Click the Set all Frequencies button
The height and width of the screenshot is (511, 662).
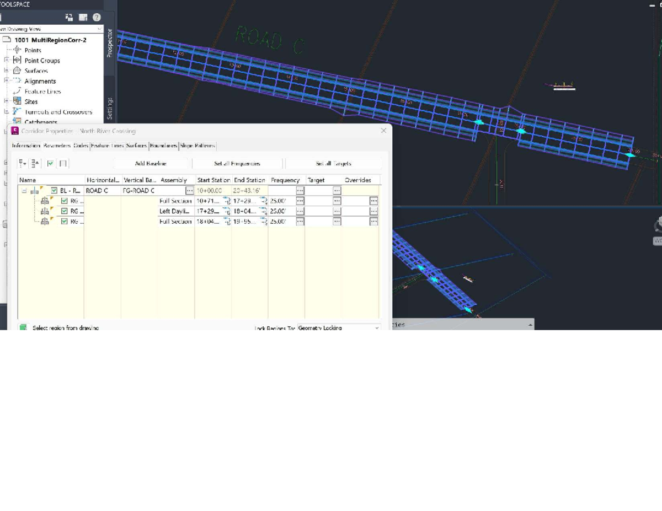click(237, 163)
